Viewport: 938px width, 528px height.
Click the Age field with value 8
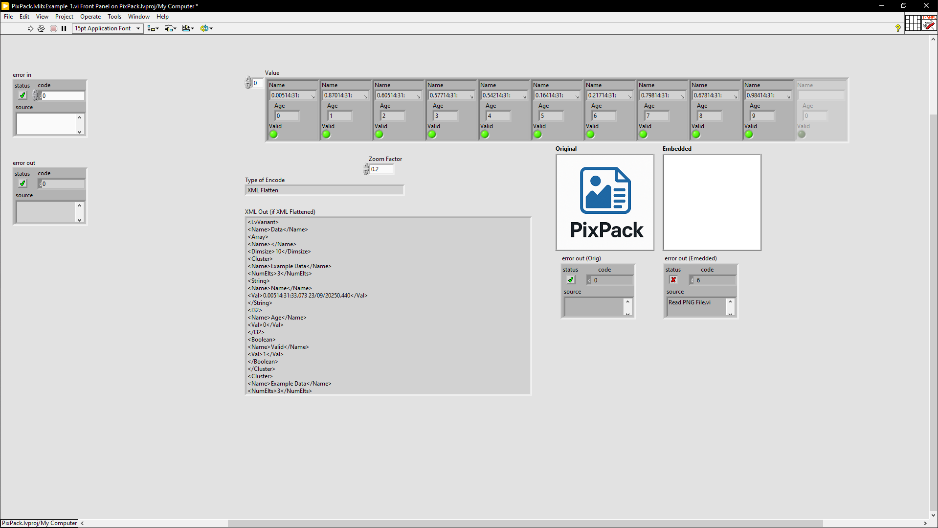point(710,116)
